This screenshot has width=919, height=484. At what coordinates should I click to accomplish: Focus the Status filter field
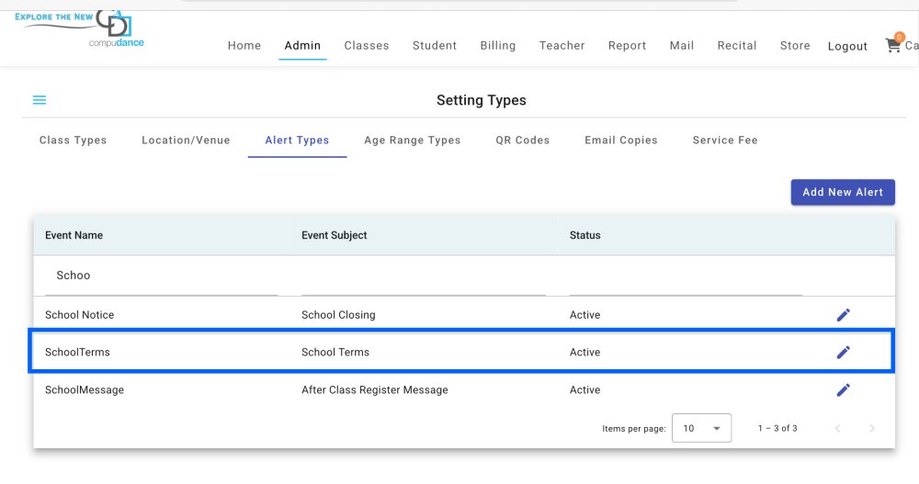pyautogui.click(x=686, y=276)
